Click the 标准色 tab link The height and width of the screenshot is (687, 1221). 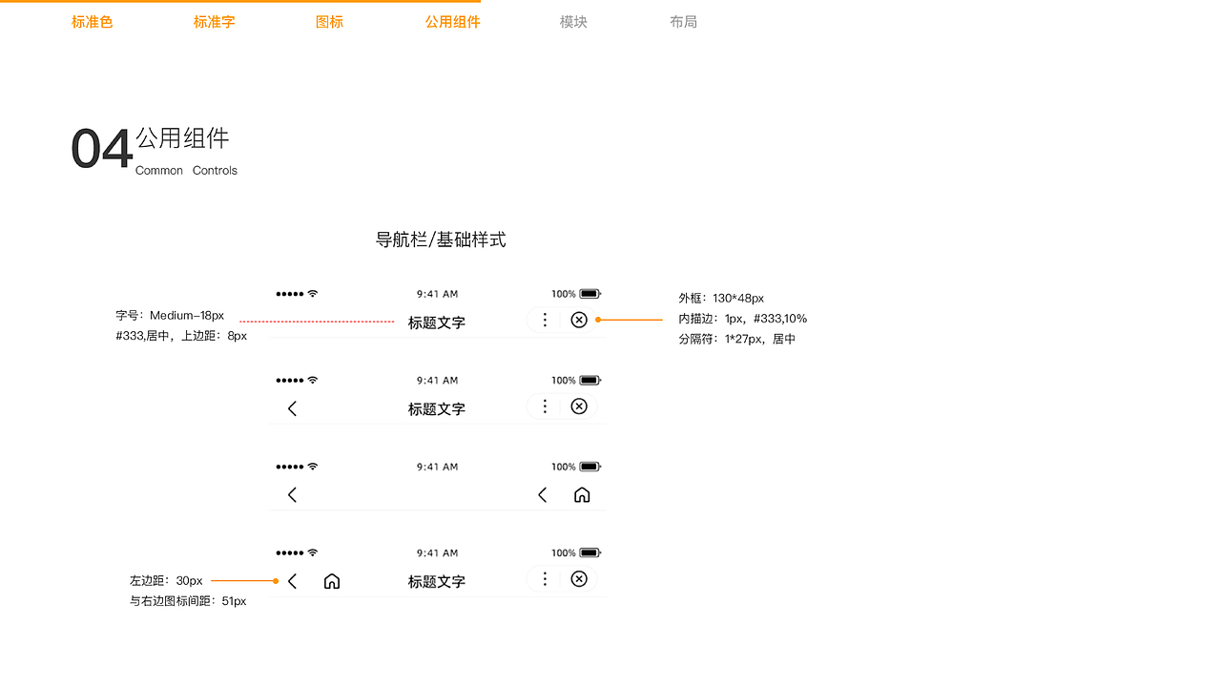coord(92,21)
